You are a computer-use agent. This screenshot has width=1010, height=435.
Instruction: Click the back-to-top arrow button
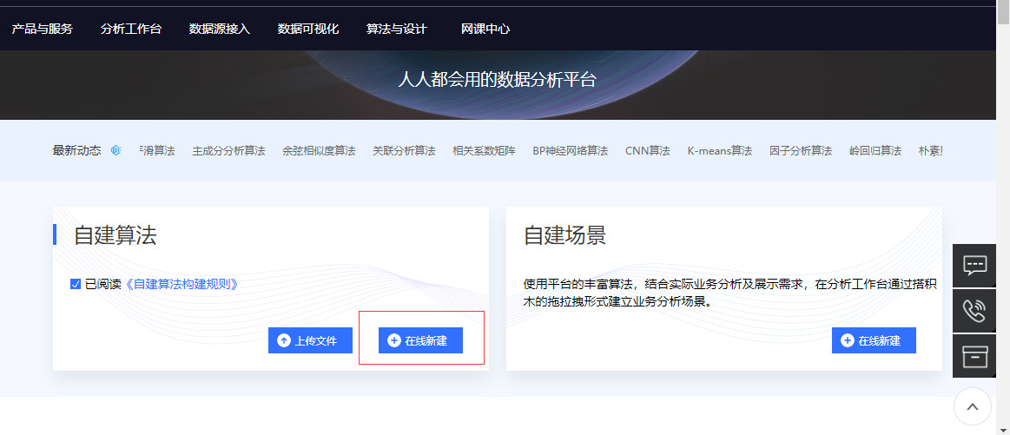pyautogui.click(x=972, y=406)
